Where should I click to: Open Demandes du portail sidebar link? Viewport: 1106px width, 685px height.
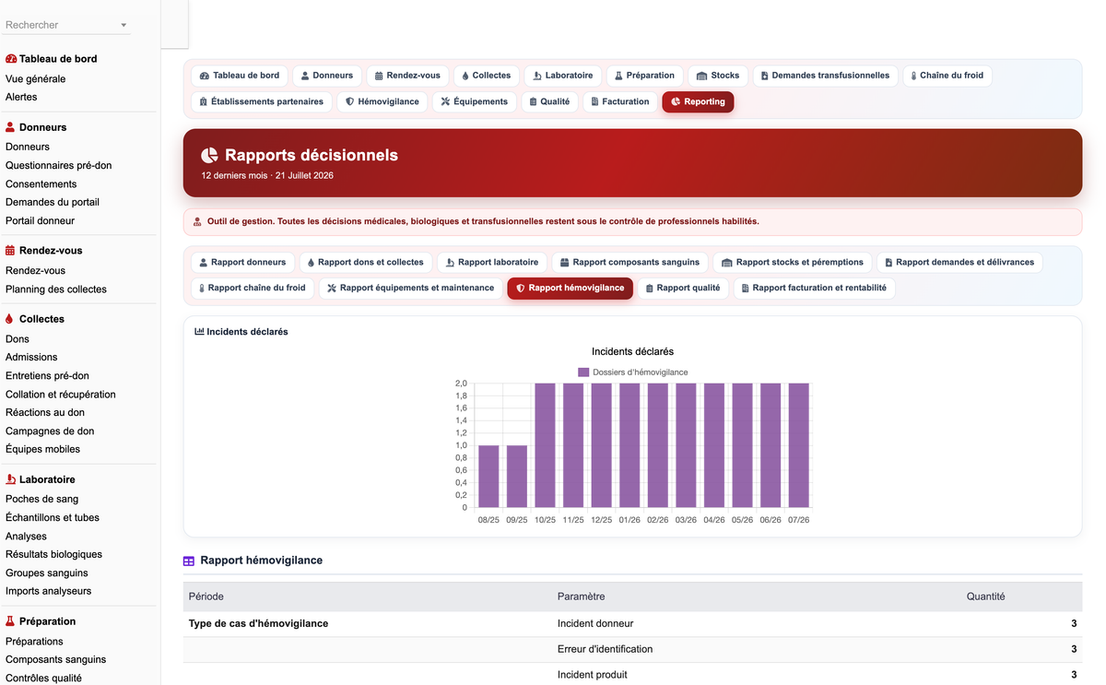click(53, 202)
